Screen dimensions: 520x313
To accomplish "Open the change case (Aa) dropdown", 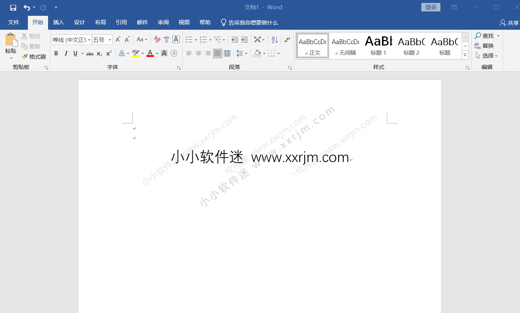I will click(142, 39).
